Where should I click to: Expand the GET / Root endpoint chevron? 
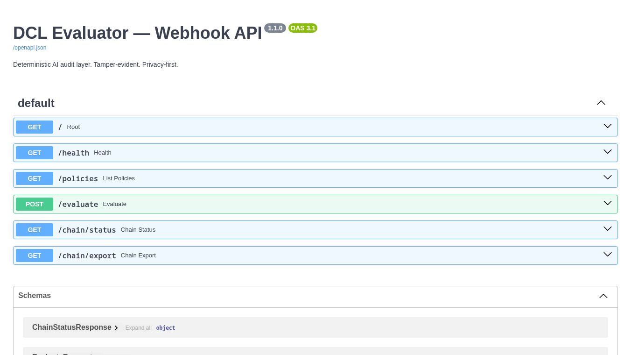pyautogui.click(x=607, y=127)
